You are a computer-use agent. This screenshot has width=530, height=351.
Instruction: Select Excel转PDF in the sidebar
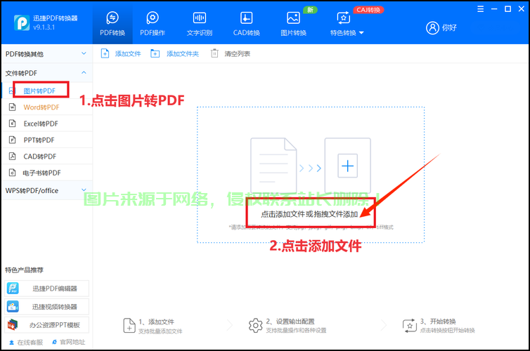tap(46, 124)
